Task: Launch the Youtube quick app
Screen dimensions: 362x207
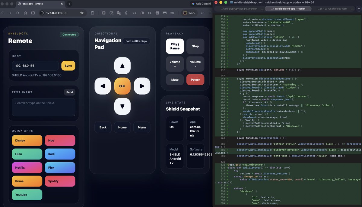Action: [x=27, y=195]
